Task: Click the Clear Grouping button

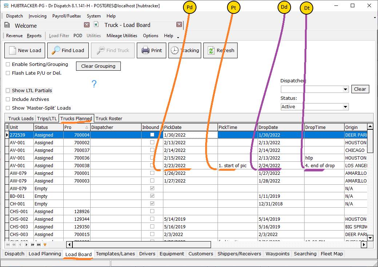Action: tap(98, 66)
